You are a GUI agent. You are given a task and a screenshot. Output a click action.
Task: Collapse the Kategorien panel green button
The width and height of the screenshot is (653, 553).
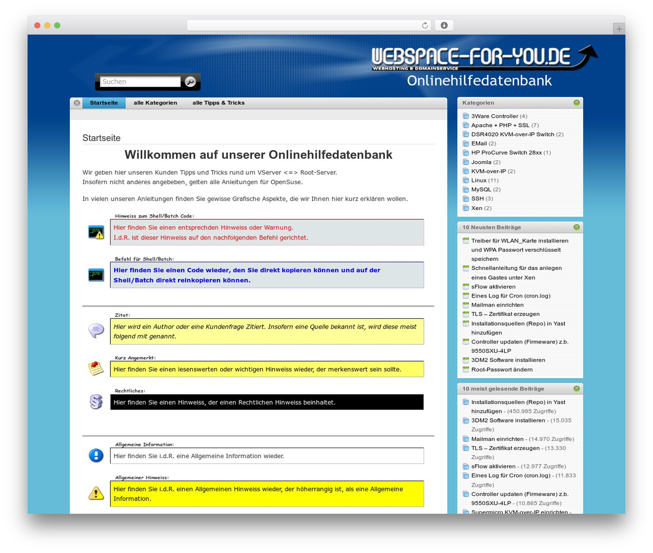click(x=576, y=103)
